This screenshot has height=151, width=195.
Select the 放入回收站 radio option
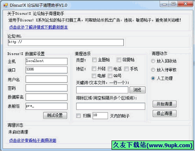click(153, 61)
